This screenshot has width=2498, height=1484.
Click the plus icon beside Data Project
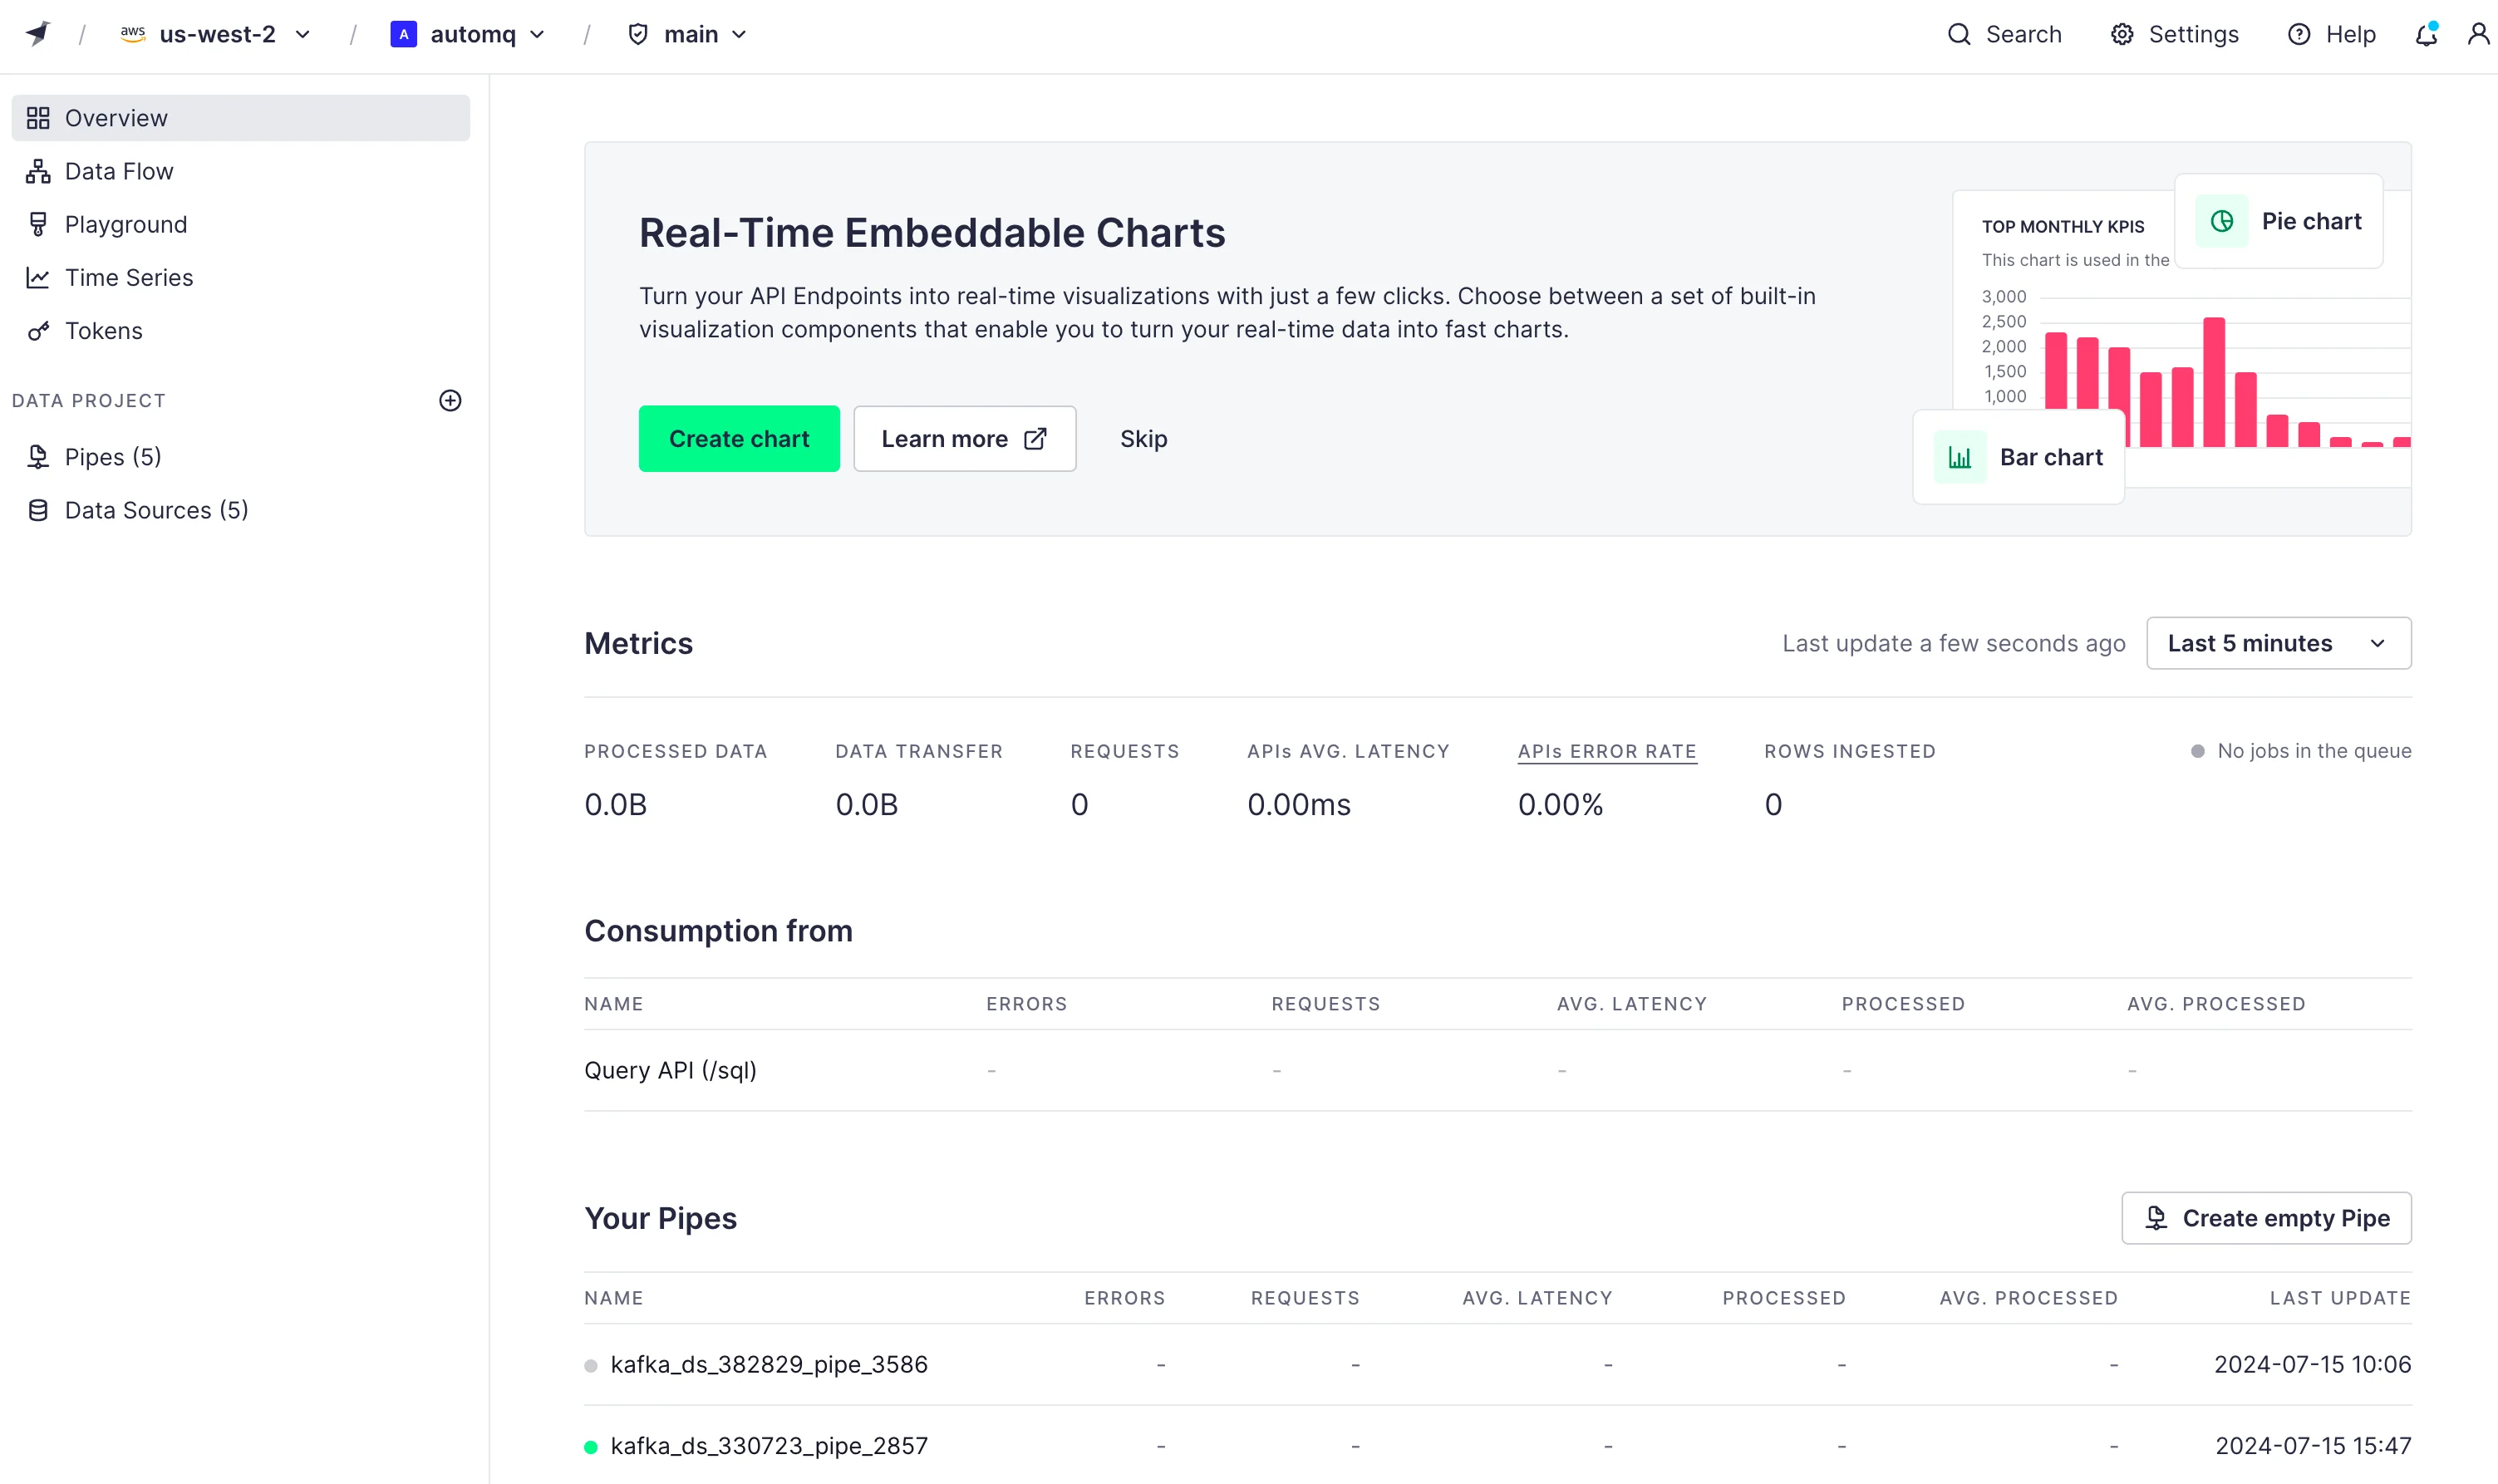(450, 400)
